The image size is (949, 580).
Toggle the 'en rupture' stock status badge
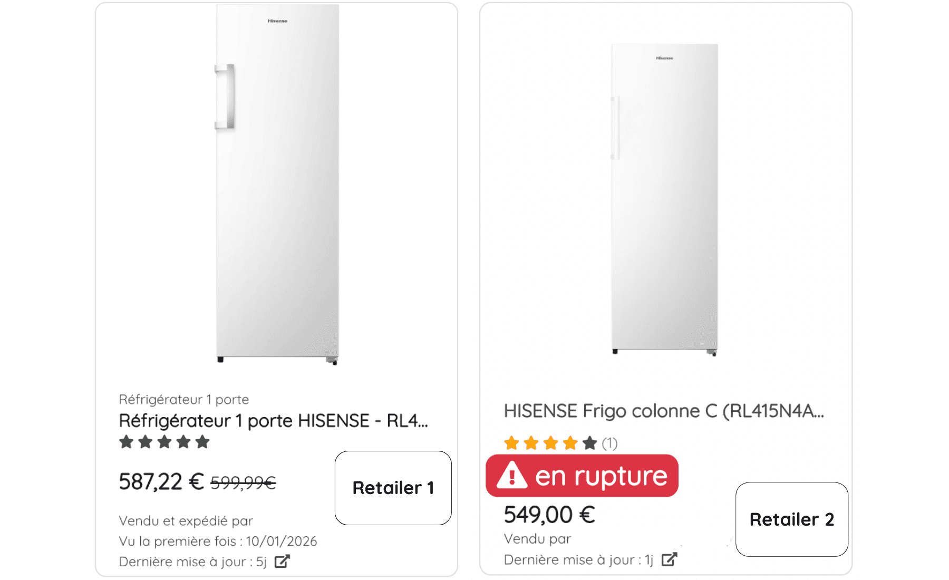tap(583, 476)
